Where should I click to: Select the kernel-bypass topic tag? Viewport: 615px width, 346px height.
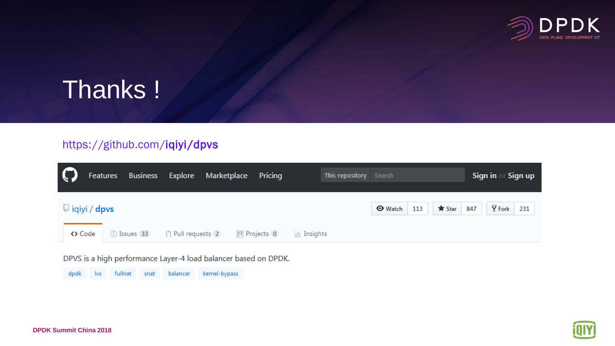pos(220,273)
